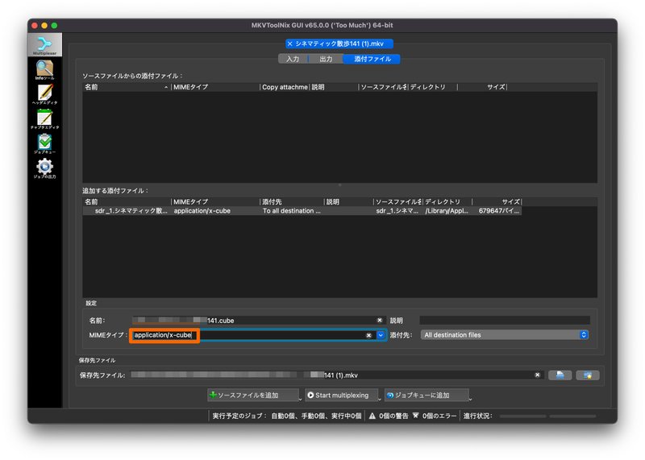The height and width of the screenshot is (460, 645).
Task: Click the 0個の警告 warning triangle icon
Action: [x=372, y=416]
